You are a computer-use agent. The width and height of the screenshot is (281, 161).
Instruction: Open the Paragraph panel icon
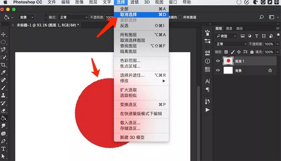pyautogui.click(x=207, y=89)
